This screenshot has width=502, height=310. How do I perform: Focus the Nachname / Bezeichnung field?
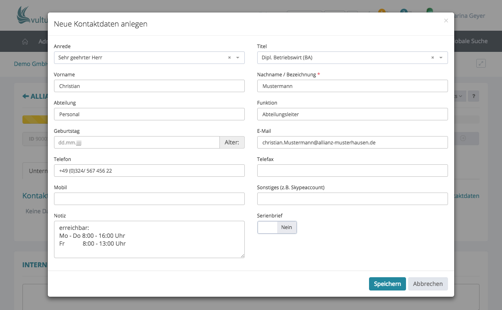point(352,86)
